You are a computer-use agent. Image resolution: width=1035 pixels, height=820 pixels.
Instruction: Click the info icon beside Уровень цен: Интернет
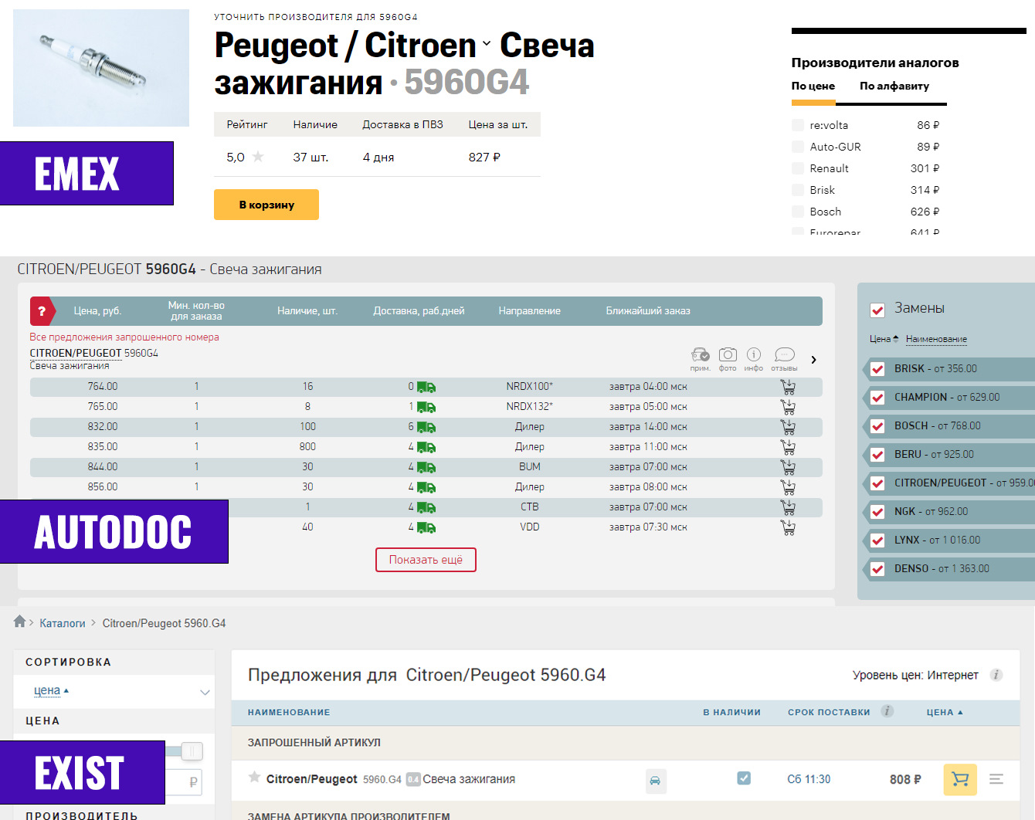(x=996, y=675)
